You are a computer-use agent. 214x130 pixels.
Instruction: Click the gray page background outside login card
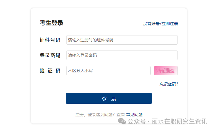tap(15, 65)
